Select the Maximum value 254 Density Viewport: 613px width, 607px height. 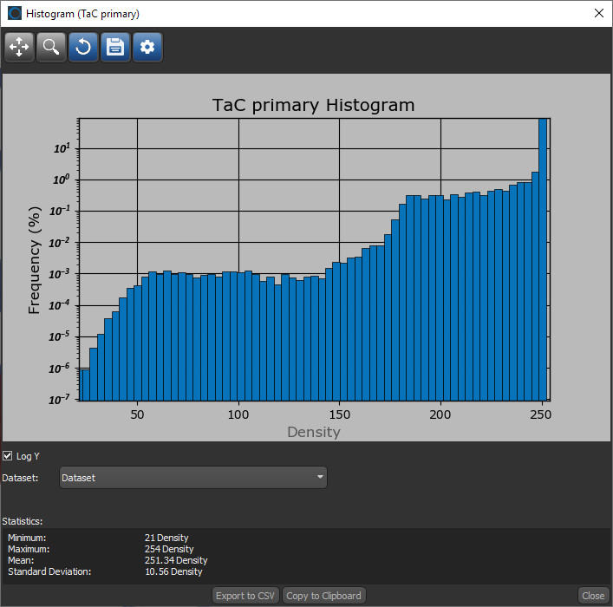click(x=169, y=550)
